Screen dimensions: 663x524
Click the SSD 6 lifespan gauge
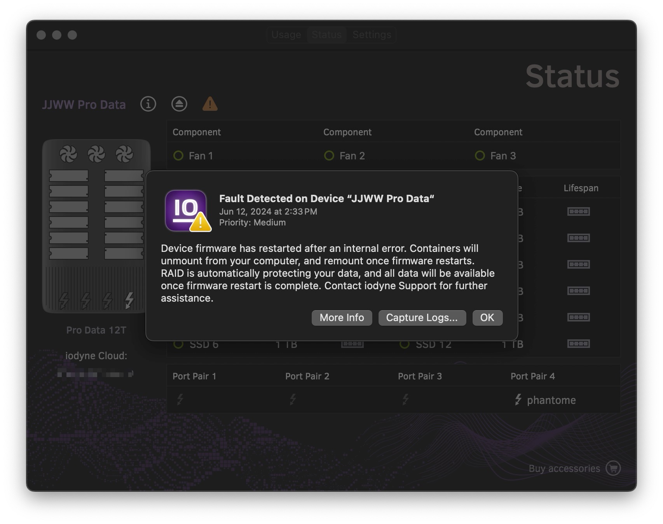[x=352, y=344]
